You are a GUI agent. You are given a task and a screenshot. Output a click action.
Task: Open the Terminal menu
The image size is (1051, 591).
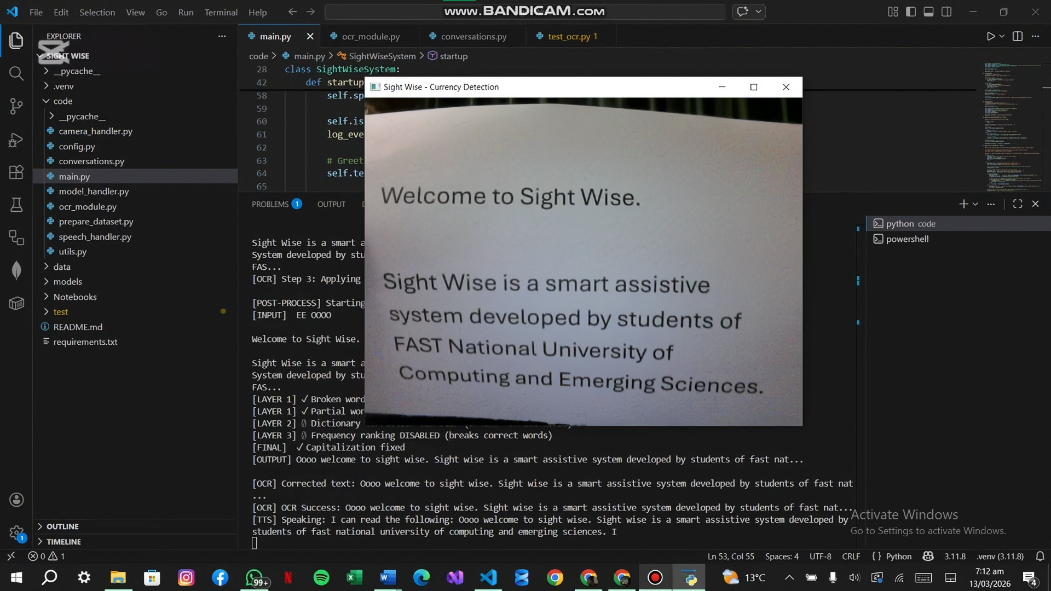click(221, 12)
